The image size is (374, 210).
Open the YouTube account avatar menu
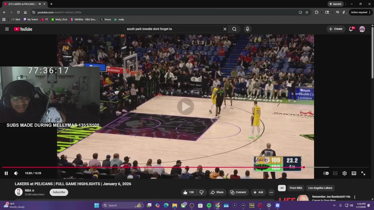[x=362, y=29]
